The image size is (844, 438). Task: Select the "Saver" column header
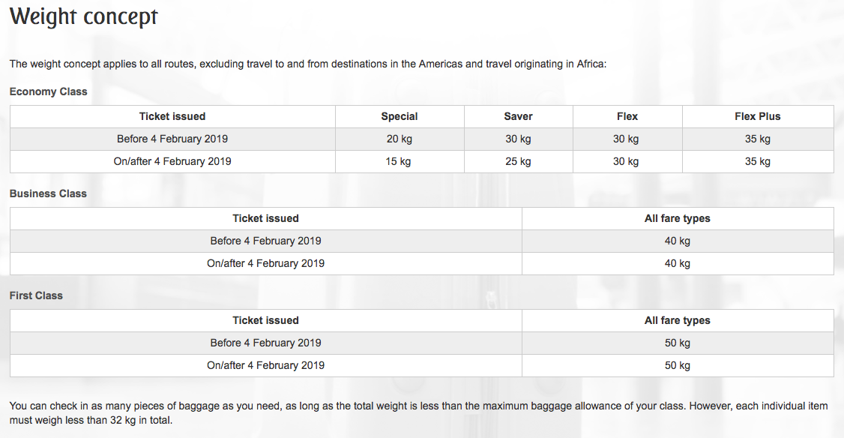tap(519, 116)
